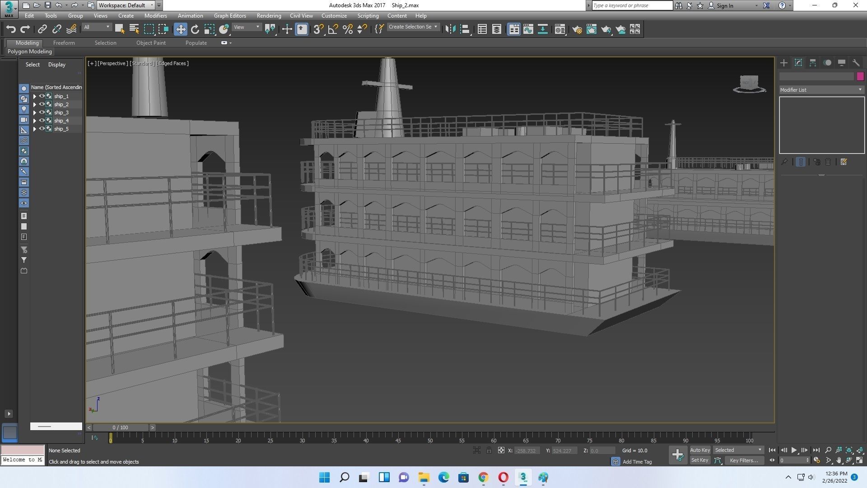The image size is (867, 488).
Task: Hide ship_2 using its eye icon
Action: 42,104
